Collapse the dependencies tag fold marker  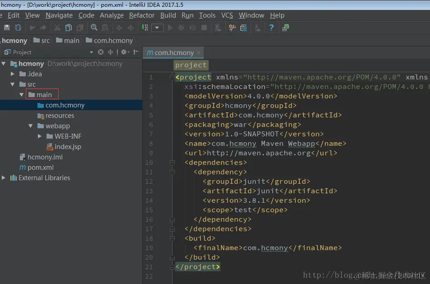pyautogui.click(x=172, y=163)
